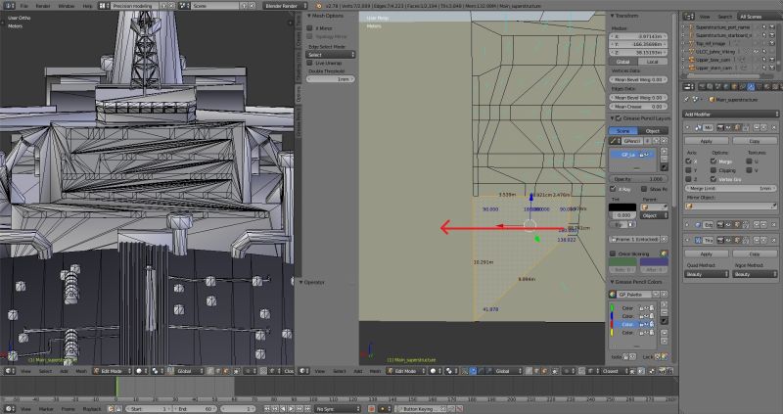Open the Edge Select Mode dropdown

(x=331, y=55)
